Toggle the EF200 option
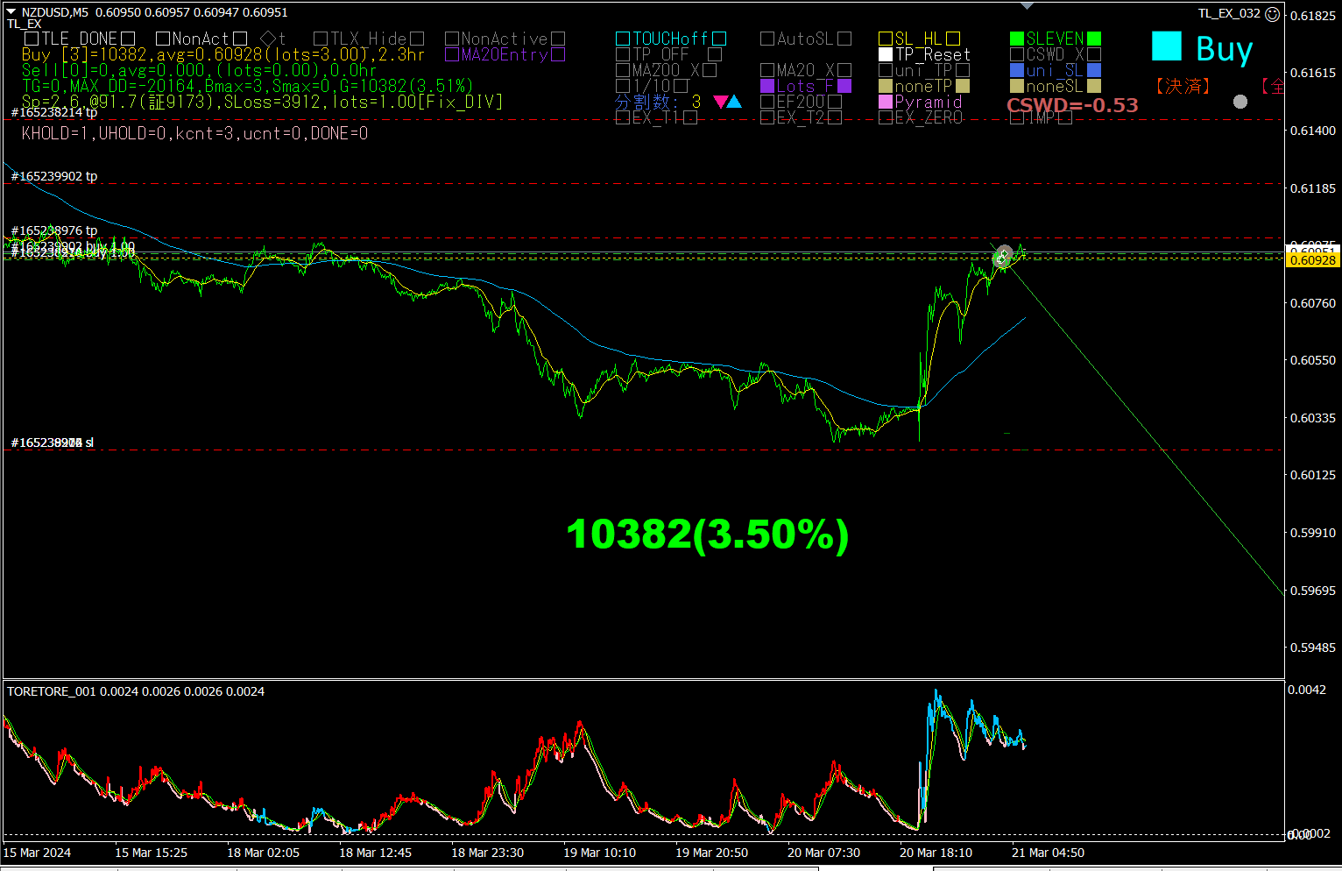 [801, 102]
